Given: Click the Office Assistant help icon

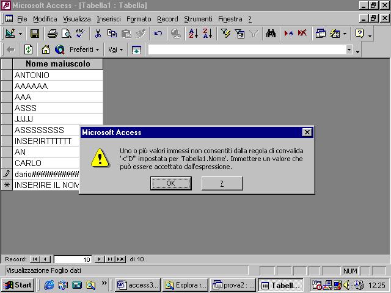Looking at the screenshot, I should click(x=360, y=34).
